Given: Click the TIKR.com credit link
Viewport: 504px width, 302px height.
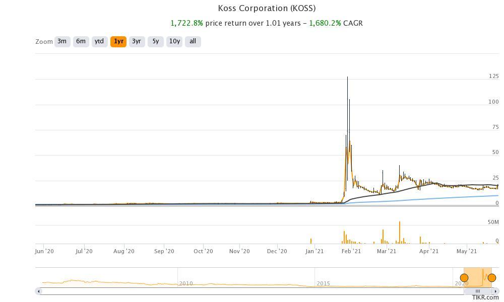Looking at the screenshot, I should (x=486, y=297).
